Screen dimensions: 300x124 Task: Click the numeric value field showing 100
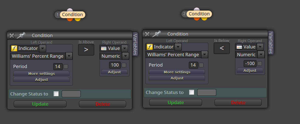click(115, 65)
